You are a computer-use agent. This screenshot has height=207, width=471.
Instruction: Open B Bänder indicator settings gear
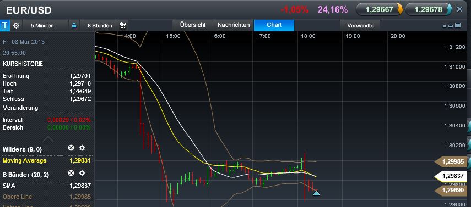tap(82, 173)
